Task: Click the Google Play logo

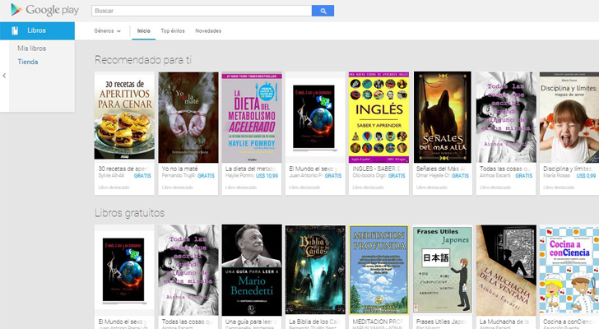Action: [44, 10]
